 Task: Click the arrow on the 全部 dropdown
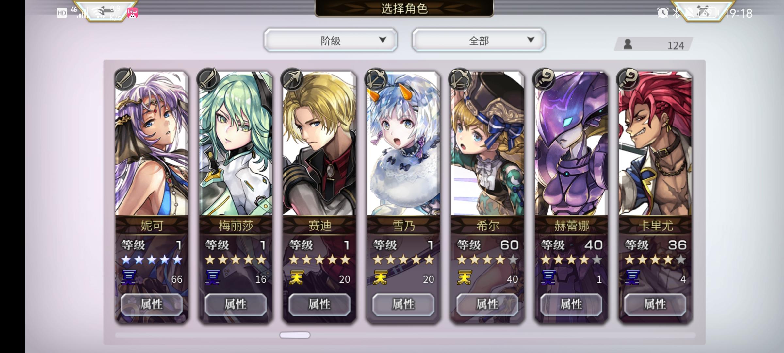(x=531, y=40)
